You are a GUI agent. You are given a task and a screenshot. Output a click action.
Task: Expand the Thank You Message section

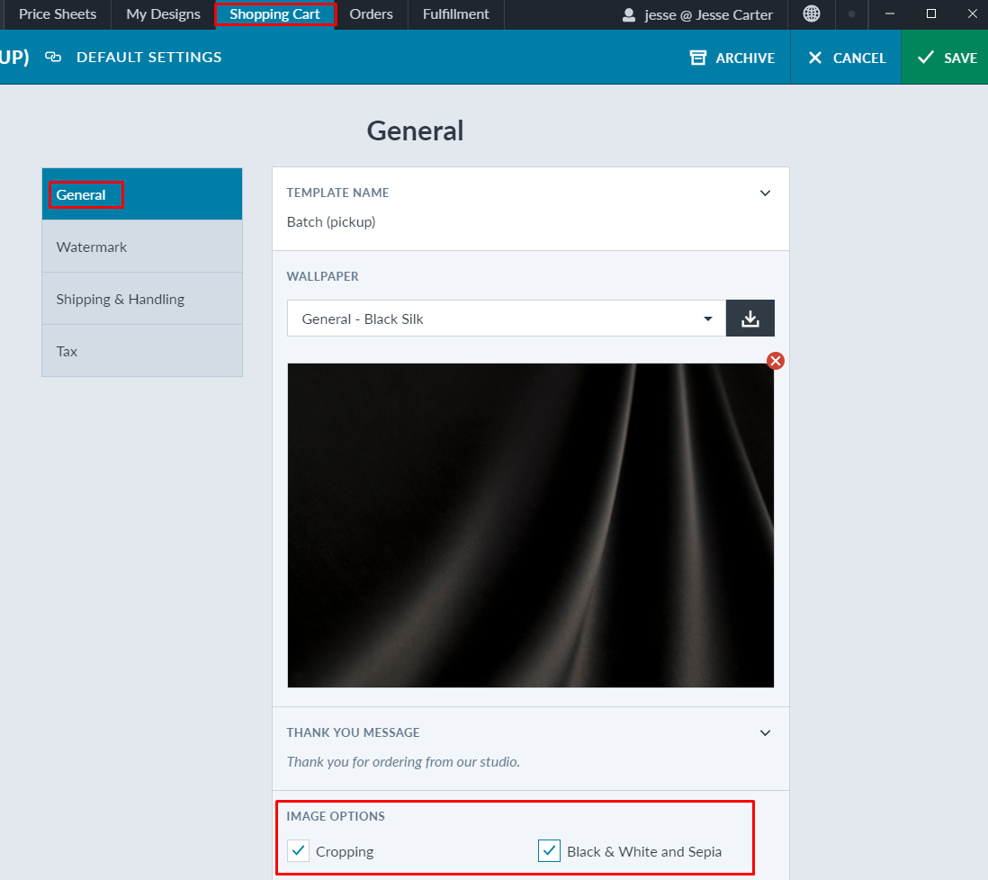pyautogui.click(x=765, y=732)
